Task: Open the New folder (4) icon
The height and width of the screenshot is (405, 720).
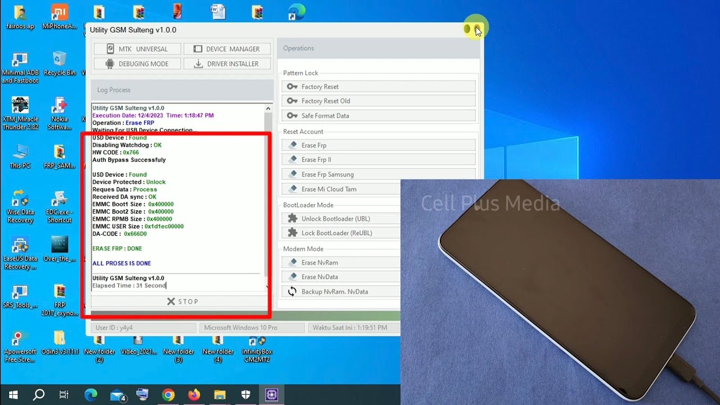Action: pos(218,349)
